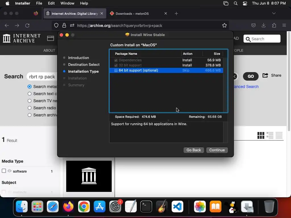Click the Internet Archive logo

(x=22, y=38)
